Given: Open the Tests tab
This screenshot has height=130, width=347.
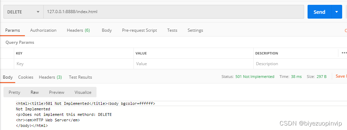Looking at the screenshot, I should click(172, 30).
